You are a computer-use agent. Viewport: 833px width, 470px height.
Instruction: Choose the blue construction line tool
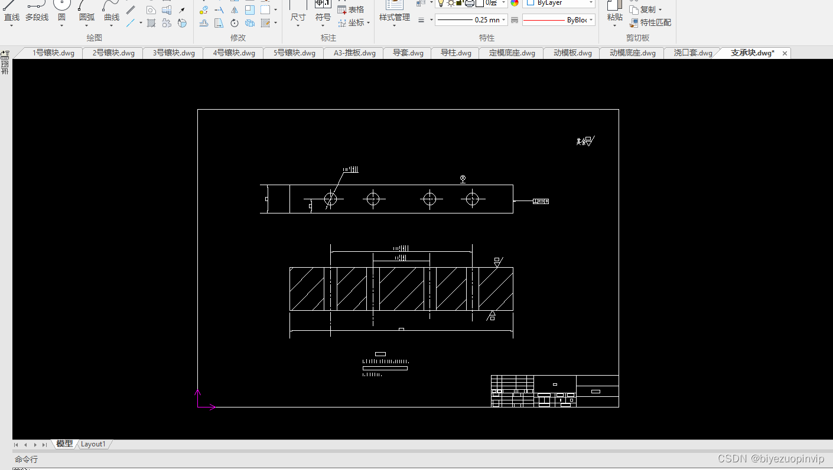(131, 23)
